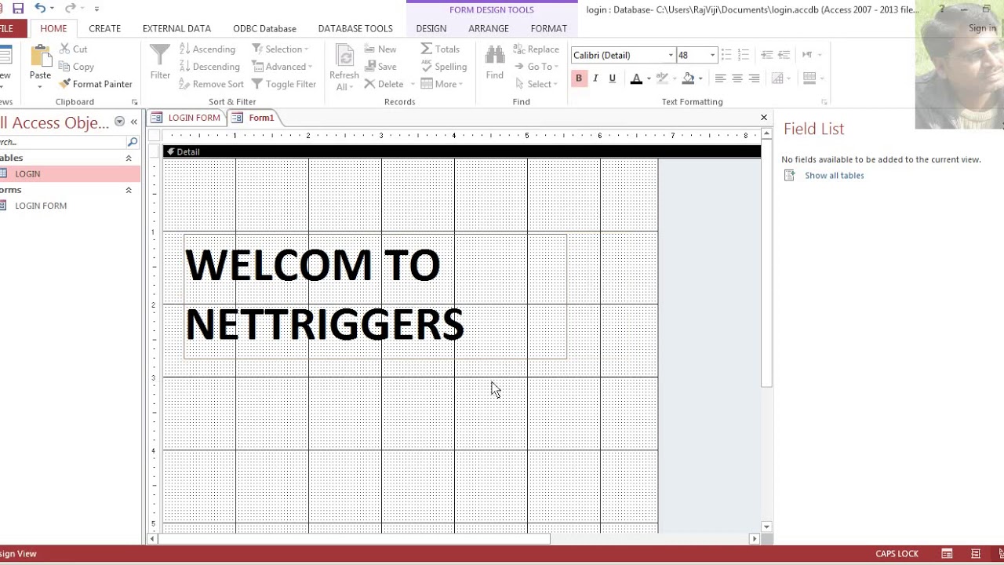Screen dimensions: 1004x565
Task: Click Sign in link
Action: 982,28
